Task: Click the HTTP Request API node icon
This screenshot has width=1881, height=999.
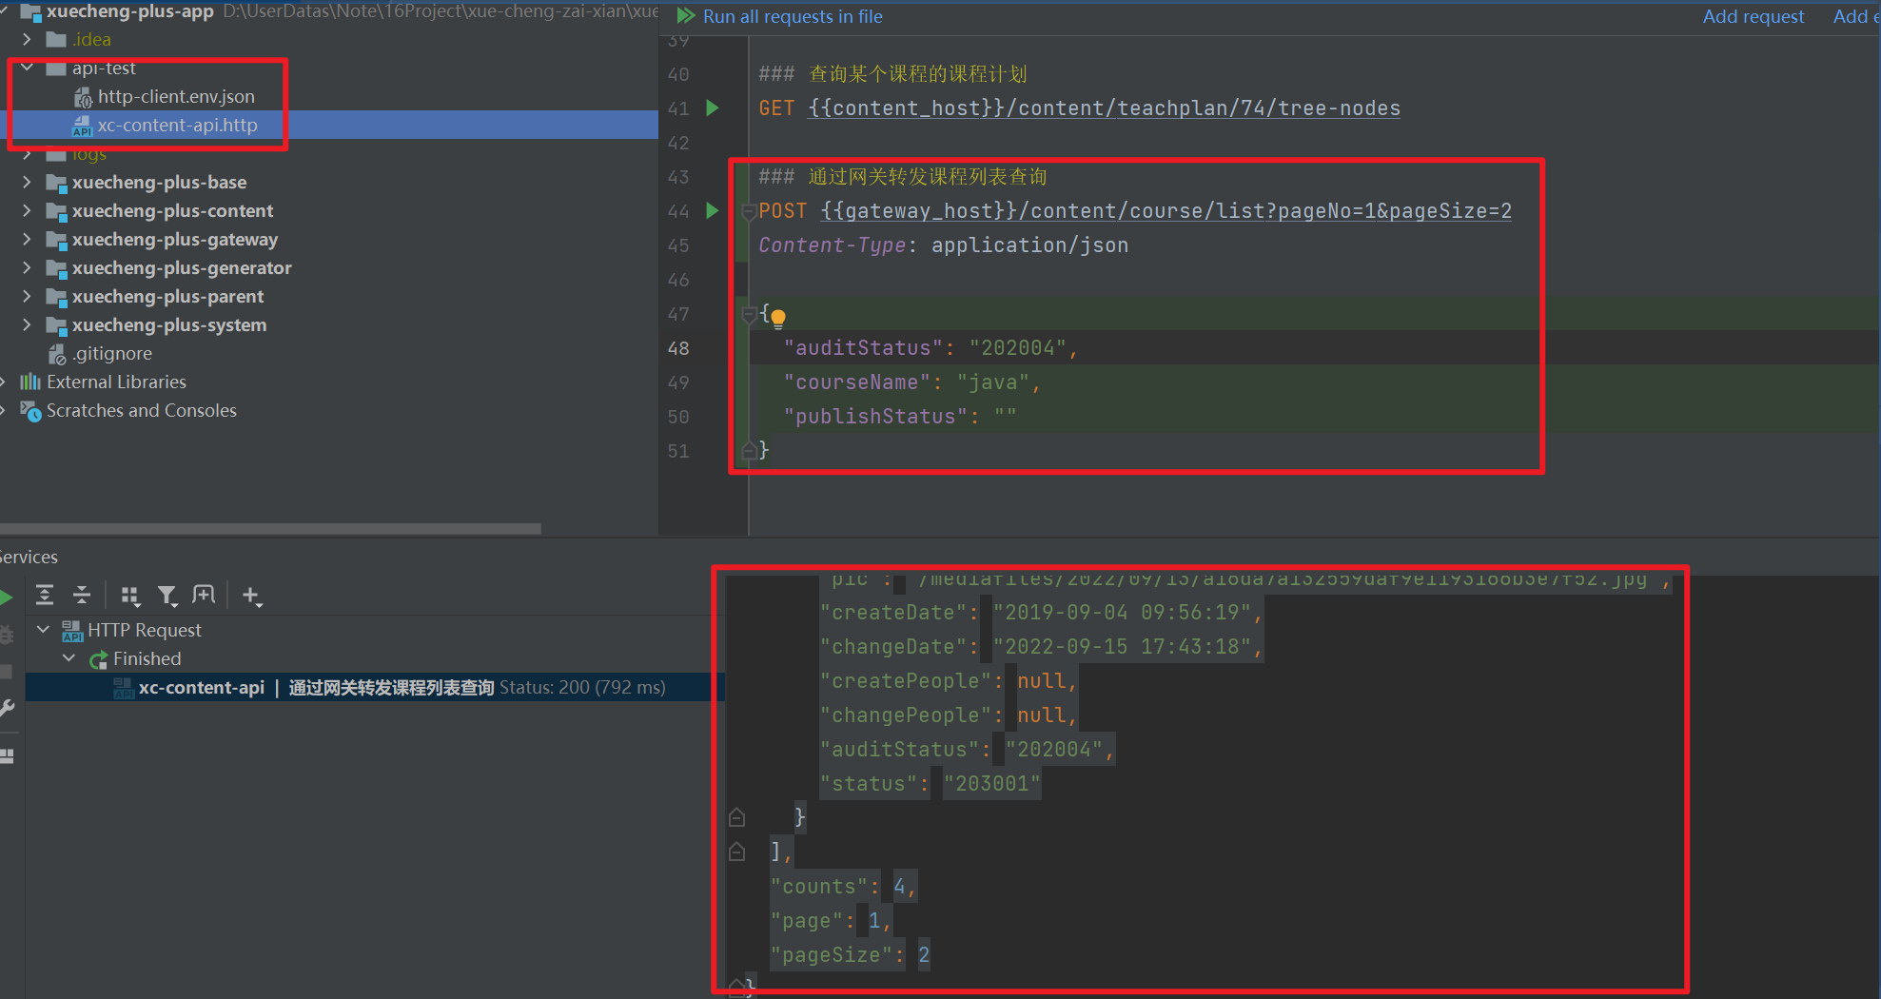Action: coord(72,631)
